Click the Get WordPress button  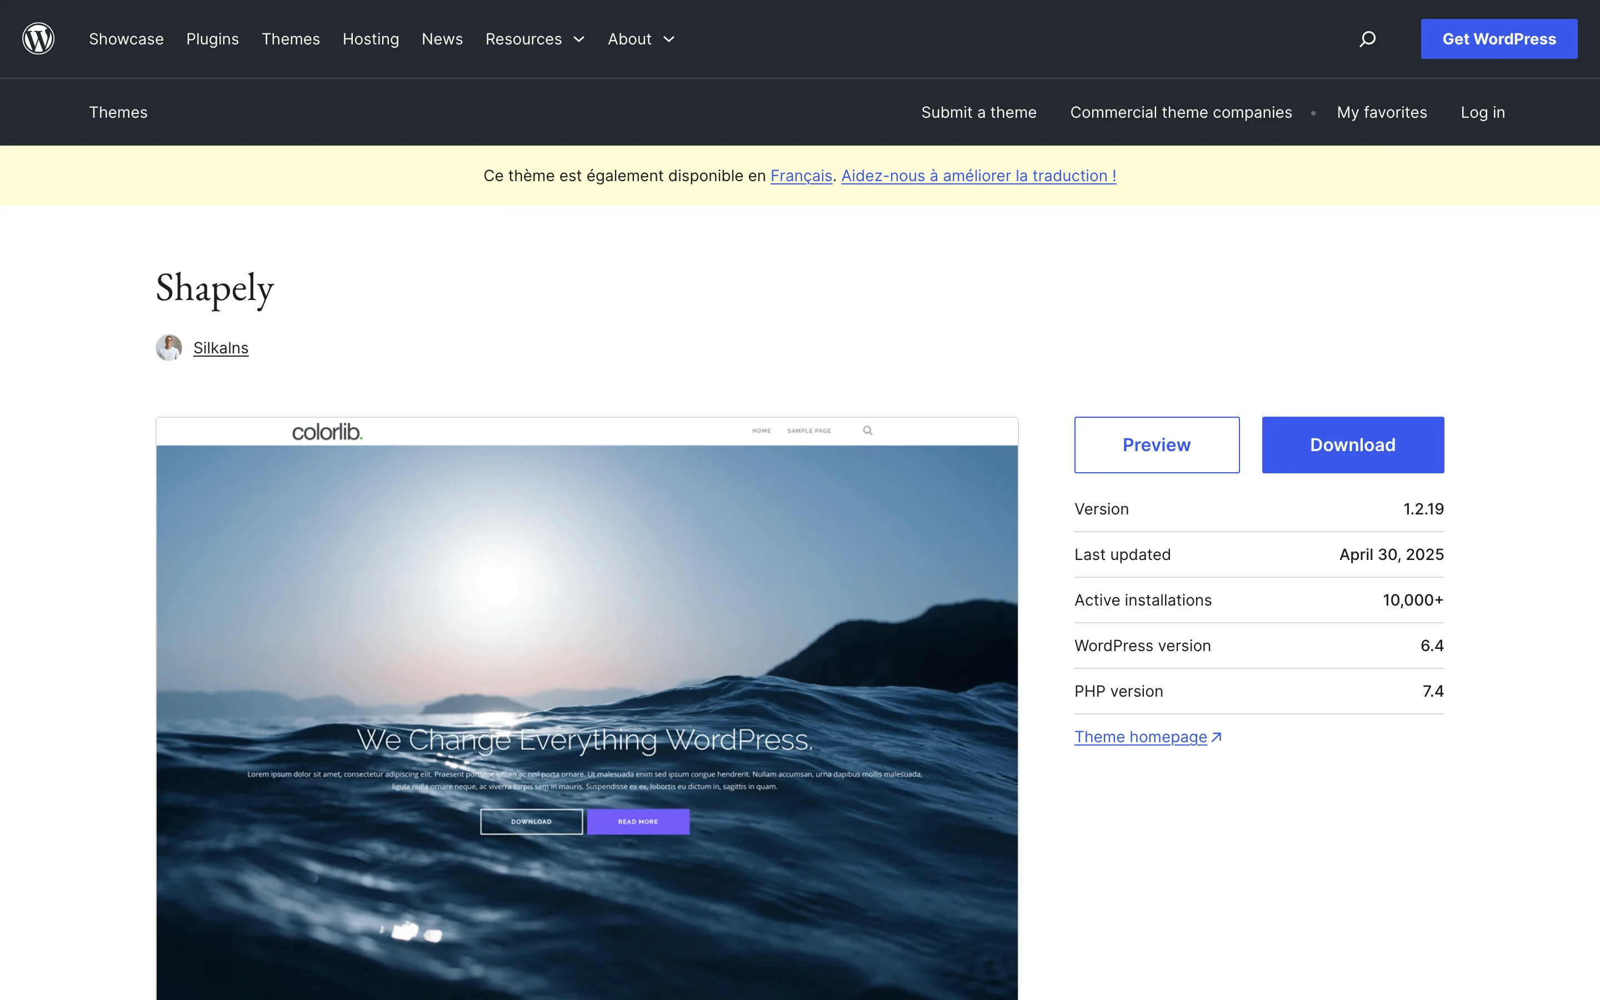(x=1499, y=39)
